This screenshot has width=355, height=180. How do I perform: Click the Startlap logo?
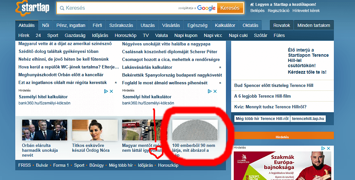coord(32,8)
